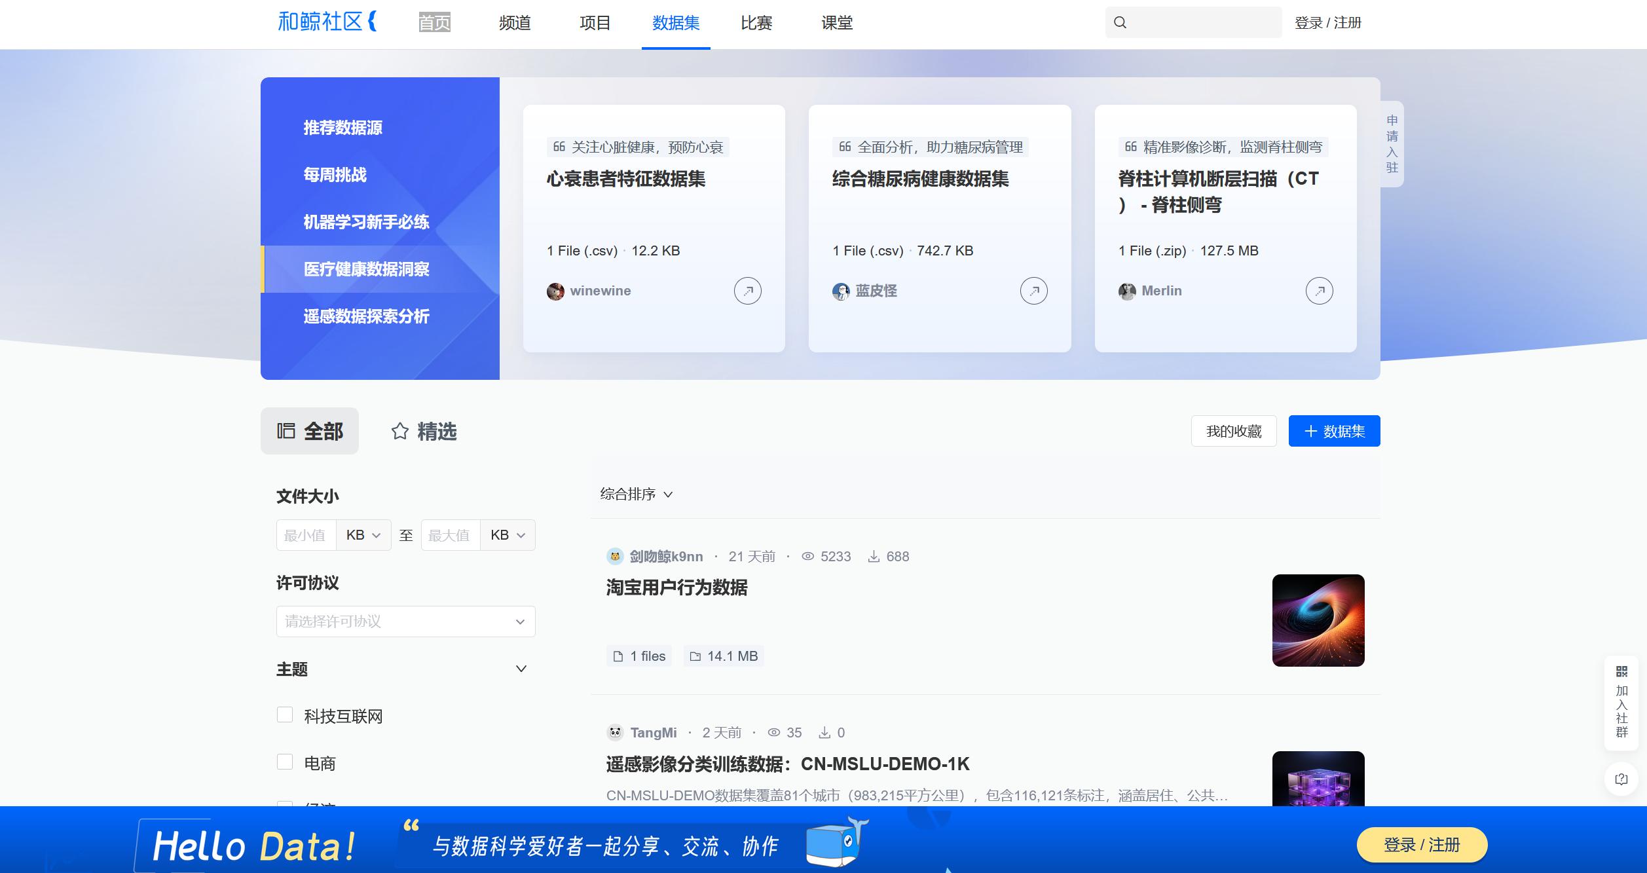1647x873 pixels.
Task: Select 每周挑战 in the blue sidebar
Action: pyautogui.click(x=335, y=175)
